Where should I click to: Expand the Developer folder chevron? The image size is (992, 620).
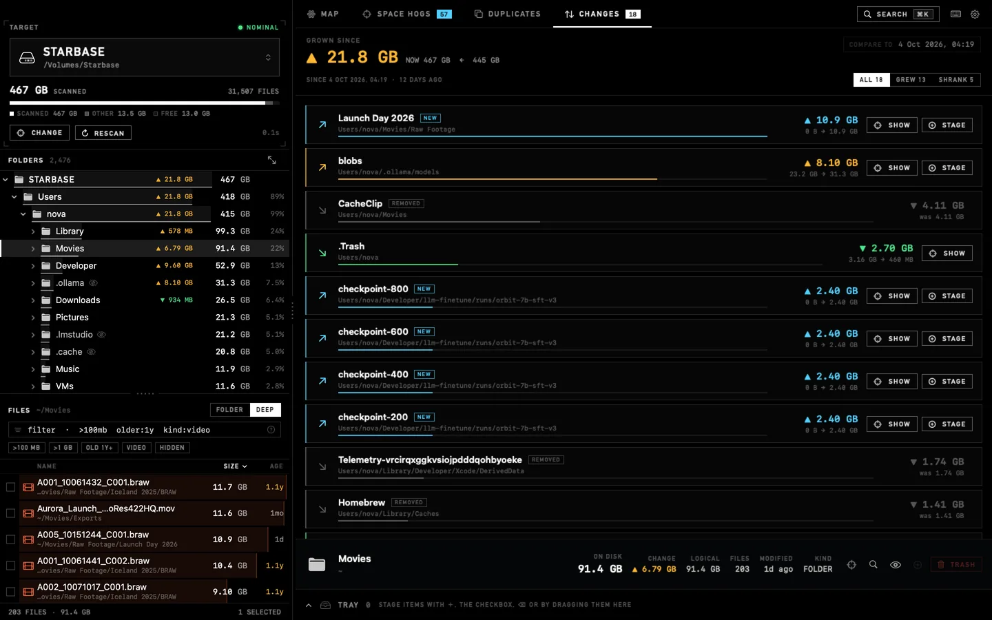(33, 266)
